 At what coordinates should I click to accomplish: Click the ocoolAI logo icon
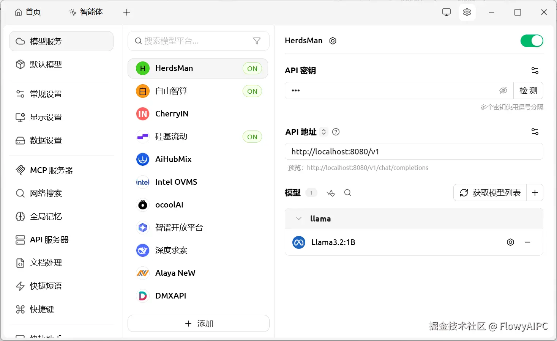[143, 205]
